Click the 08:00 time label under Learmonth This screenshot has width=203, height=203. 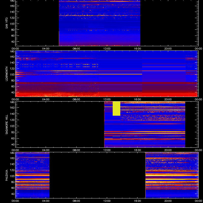point(76,99)
